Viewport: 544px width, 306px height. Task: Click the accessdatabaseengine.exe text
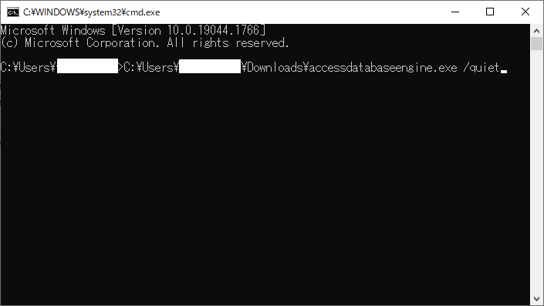[x=383, y=68]
